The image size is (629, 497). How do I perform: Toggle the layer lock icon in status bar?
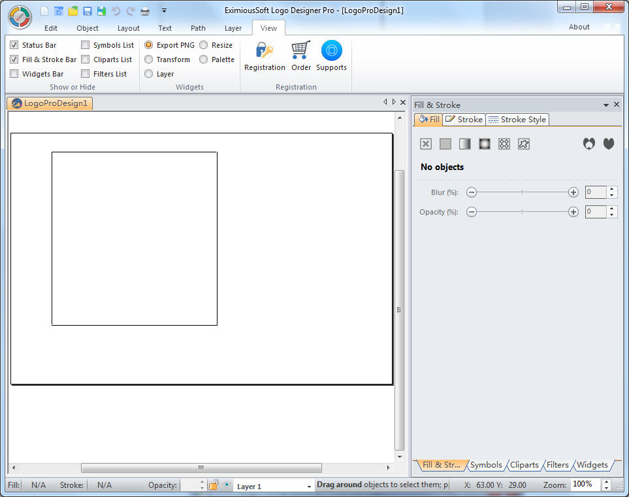tap(214, 485)
